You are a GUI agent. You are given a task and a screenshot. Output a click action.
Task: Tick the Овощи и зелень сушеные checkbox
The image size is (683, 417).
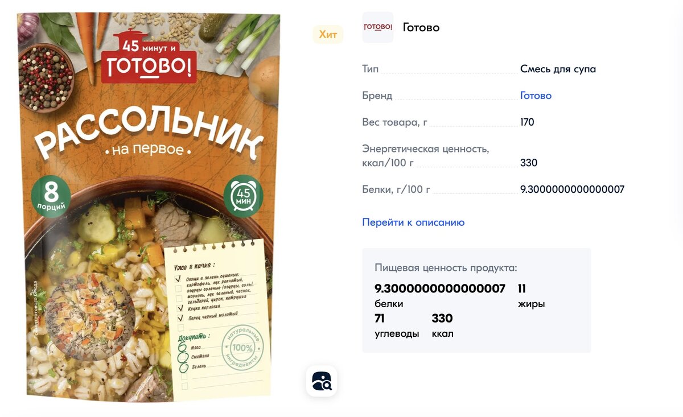(x=178, y=278)
